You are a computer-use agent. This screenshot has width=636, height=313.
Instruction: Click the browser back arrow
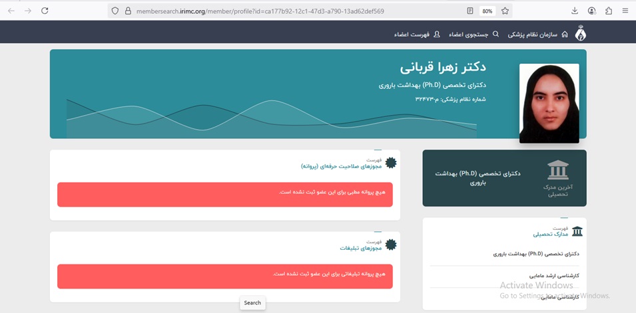[x=11, y=11]
